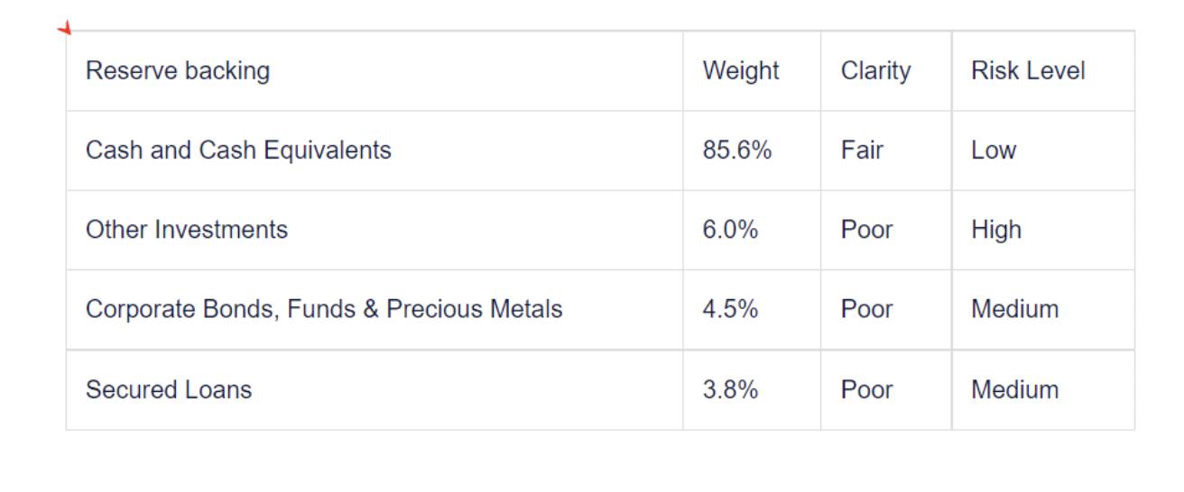Select Corporate Bonds, Funds & Precious Metals cell
The image size is (1184, 492).
pos(324,309)
